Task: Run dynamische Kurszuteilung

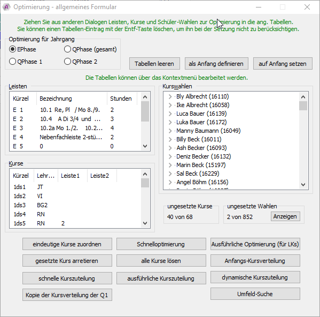Action: [255, 277]
